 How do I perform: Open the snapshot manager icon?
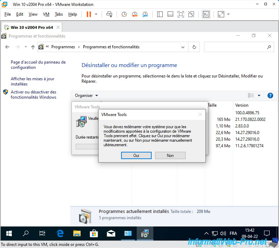(145, 14)
